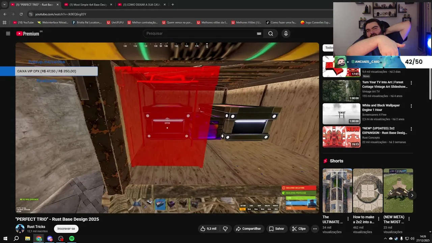432x243 pixels.
Task: Open the Webinterface Nitrad bookmark
Action: [53, 22]
